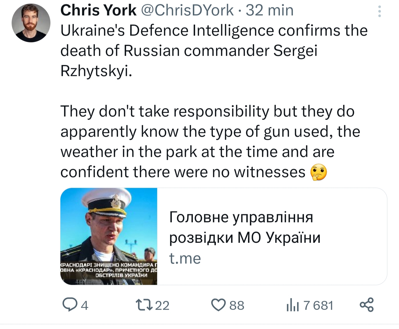This screenshot has height=329, width=399.
Task: Open the 7 681 view count
Action: tap(318, 305)
